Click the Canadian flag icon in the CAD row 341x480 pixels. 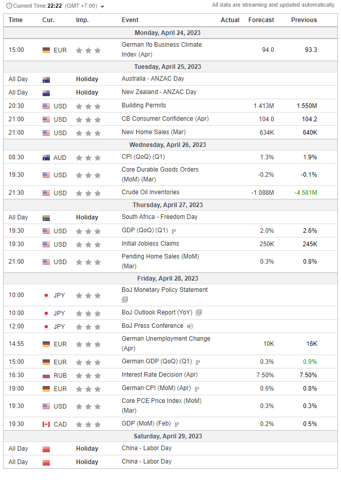click(46, 424)
